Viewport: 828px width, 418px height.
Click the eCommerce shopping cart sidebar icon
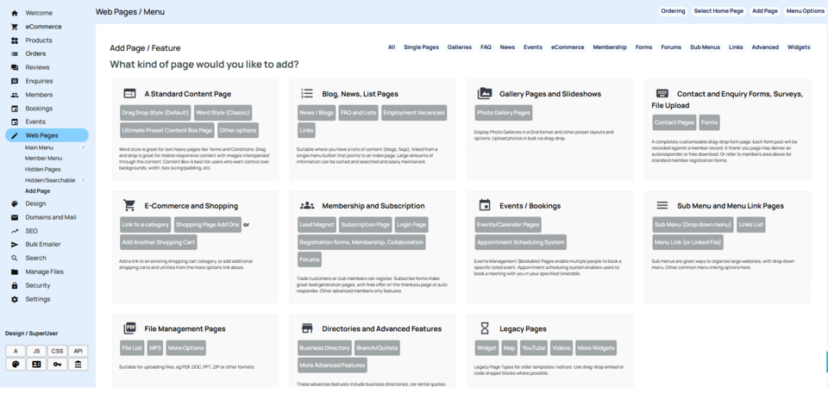(15, 27)
